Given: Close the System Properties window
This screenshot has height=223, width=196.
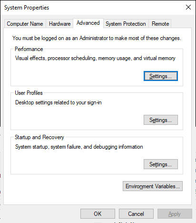Looking at the screenshot, I should click(x=188, y=7).
